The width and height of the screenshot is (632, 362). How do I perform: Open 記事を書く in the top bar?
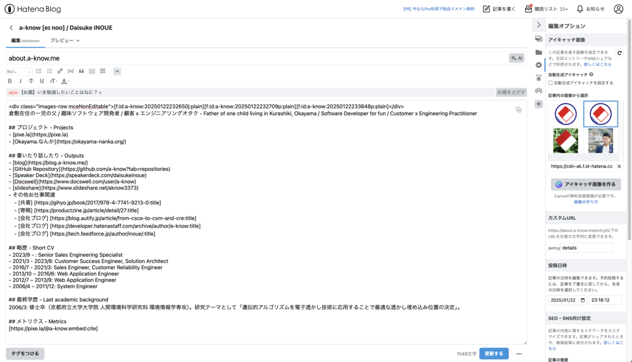coord(499,9)
